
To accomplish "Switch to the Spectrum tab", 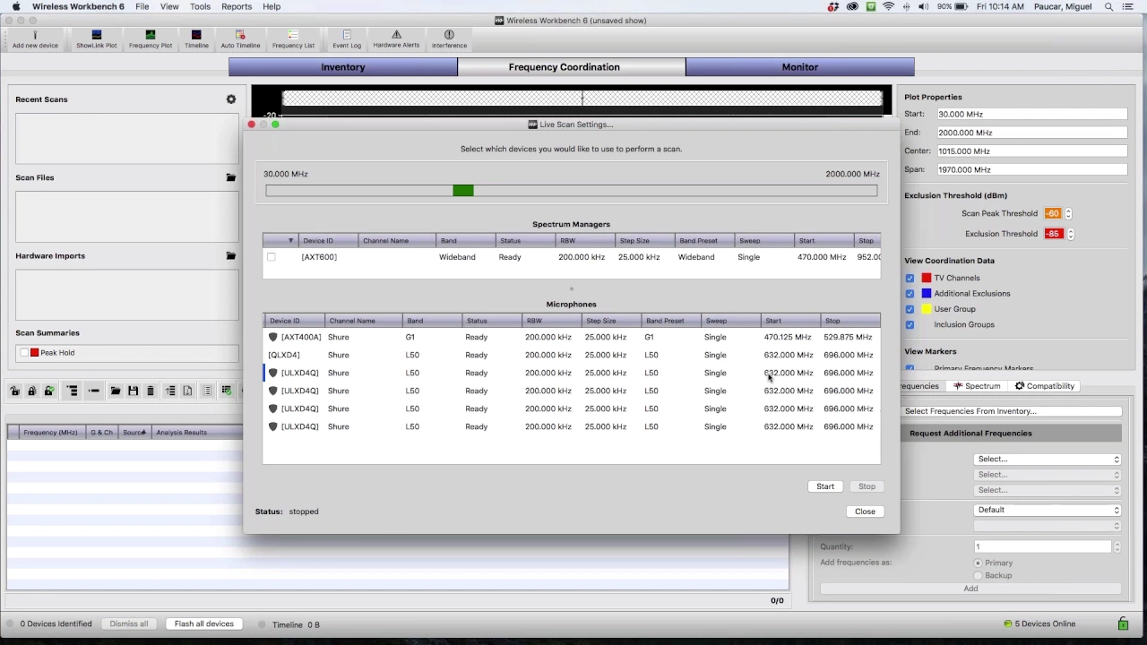I will click(x=977, y=386).
